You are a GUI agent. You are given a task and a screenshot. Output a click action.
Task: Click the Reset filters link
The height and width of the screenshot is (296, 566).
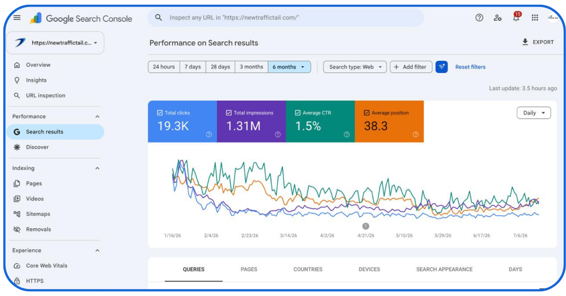(470, 67)
